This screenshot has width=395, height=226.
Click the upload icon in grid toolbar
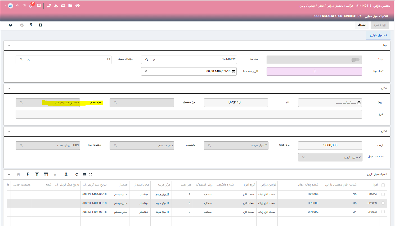pos(55,174)
